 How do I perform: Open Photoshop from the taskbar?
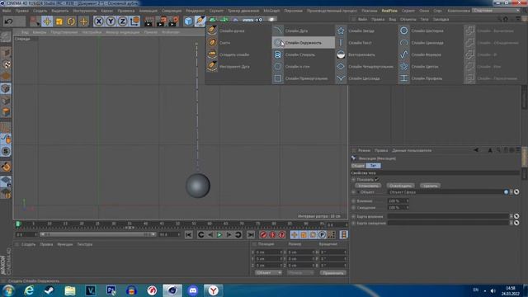pos(111,290)
